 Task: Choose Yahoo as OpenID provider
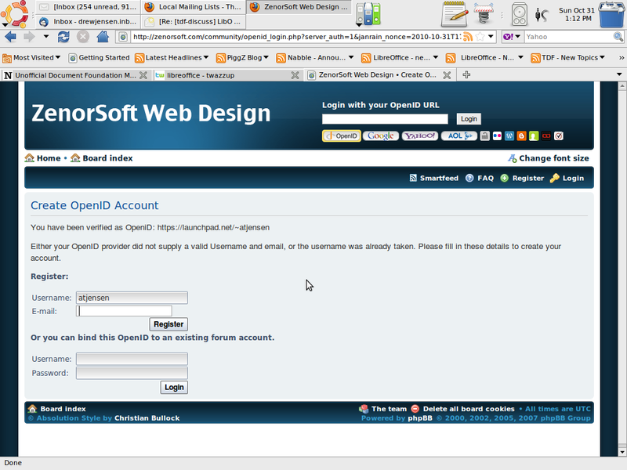(420, 136)
